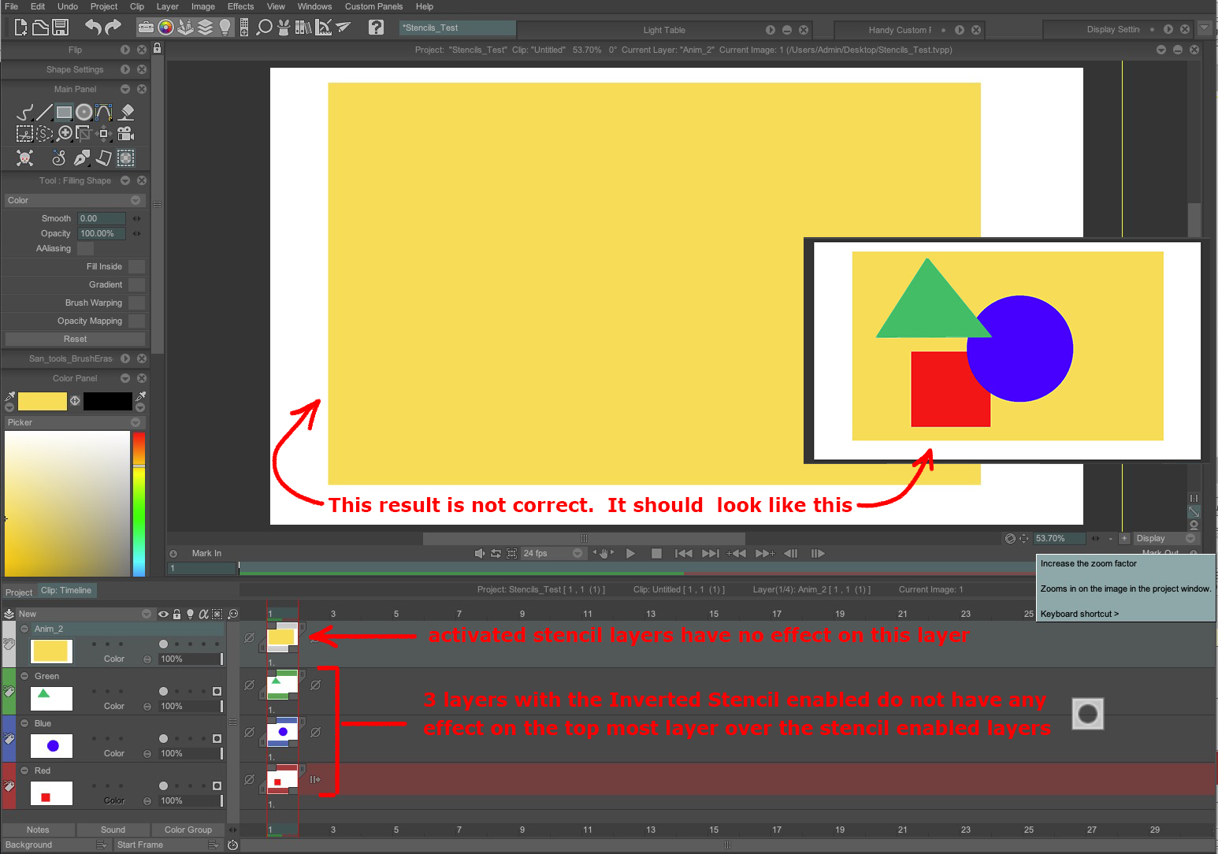The height and width of the screenshot is (854, 1218).
Task: Open the 24 fps dropdown
Action: click(x=553, y=553)
